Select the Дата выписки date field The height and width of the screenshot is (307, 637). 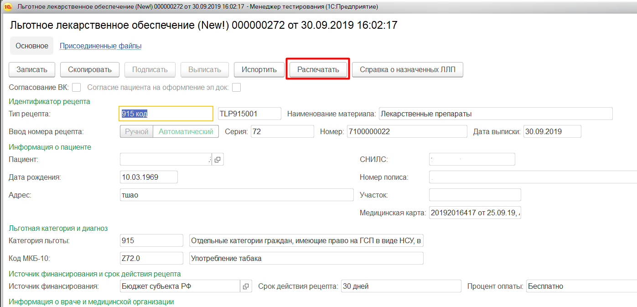click(552, 131)
